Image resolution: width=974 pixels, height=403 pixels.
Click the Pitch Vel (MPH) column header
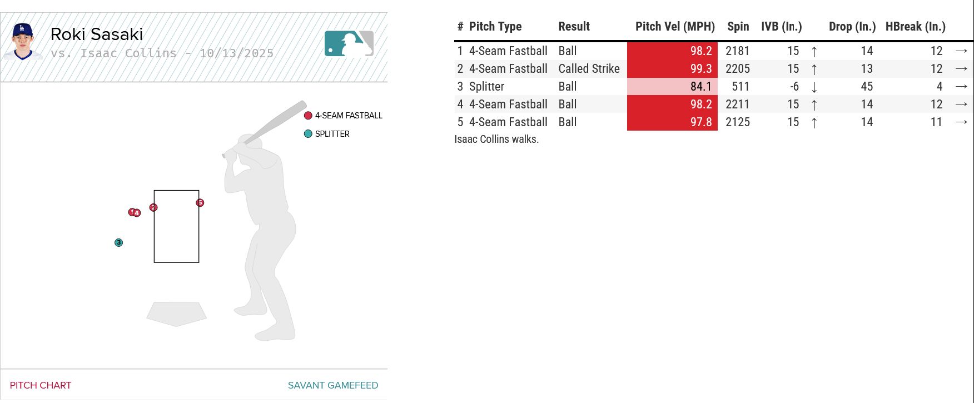coord(675,27)
